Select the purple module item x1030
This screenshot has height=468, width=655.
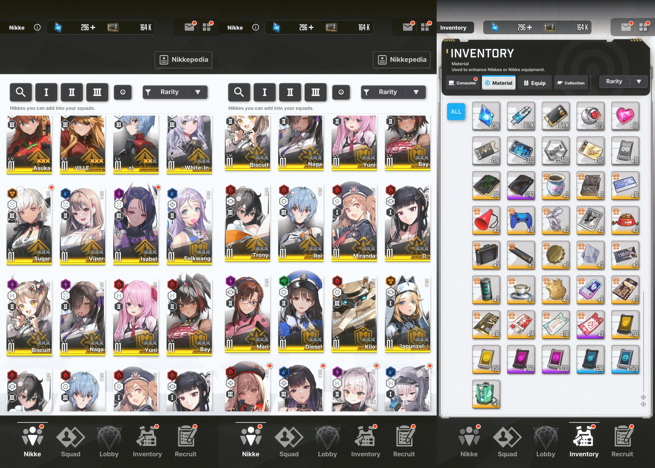click(x=556, y=359)
